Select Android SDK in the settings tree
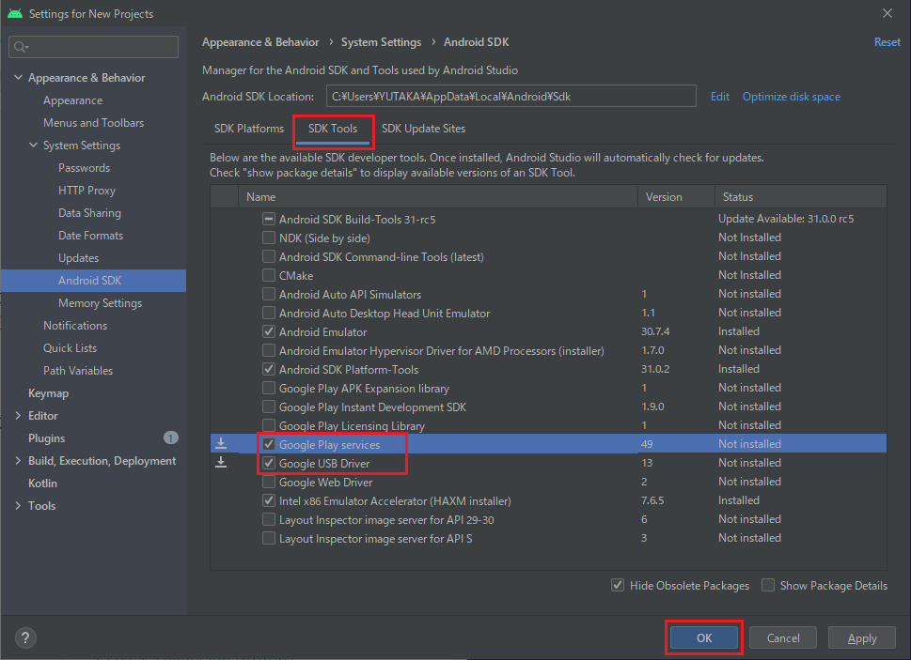The width and height of the screenshot is (911, 660). (93, 281)
